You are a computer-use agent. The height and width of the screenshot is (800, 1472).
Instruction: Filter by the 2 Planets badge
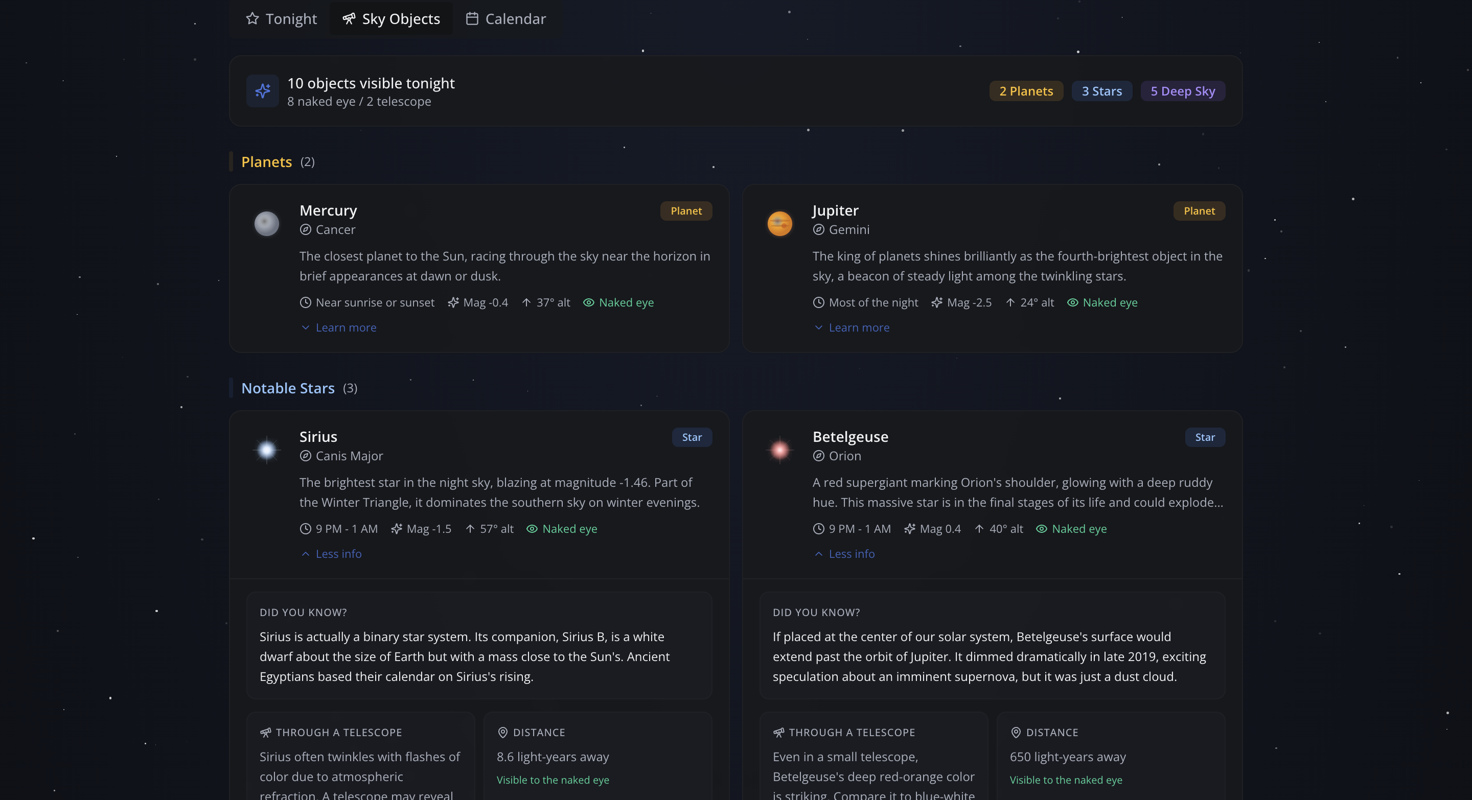click(x=1026, y=91)
